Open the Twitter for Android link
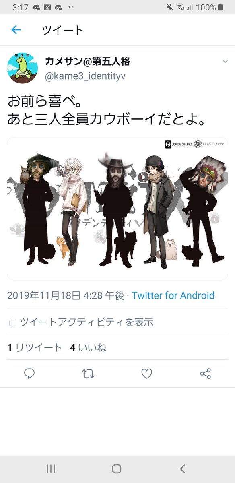The width and height of the screenshot is (235, 483). click(173, 295)
